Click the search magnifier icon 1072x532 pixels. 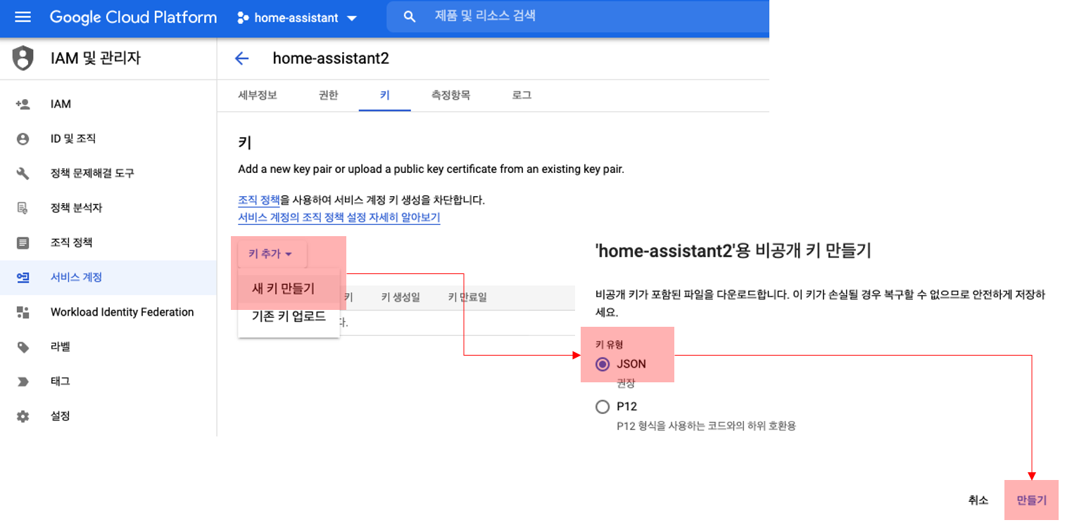tap(410, 17)
